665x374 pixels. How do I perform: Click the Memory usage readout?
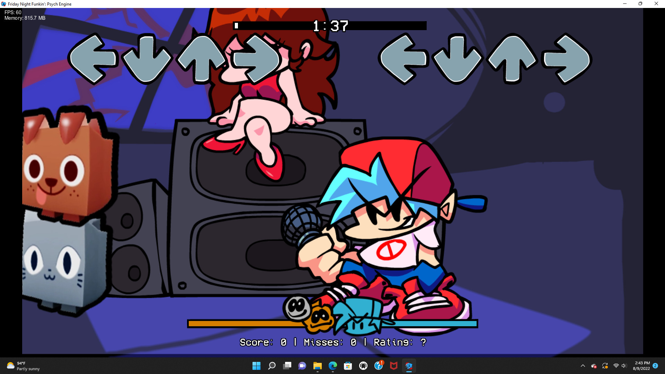click(x=25, y=18)
